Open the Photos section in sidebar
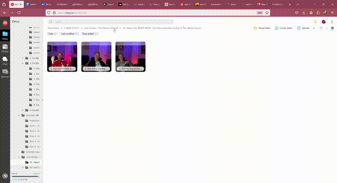 point(5,48)
